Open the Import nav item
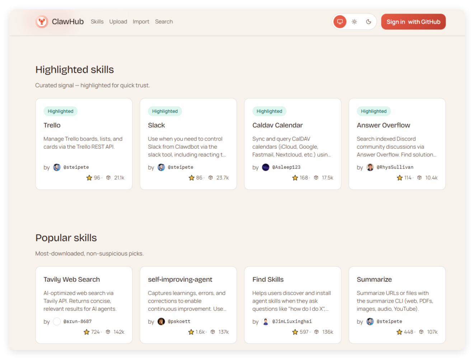 click(141, 22)
